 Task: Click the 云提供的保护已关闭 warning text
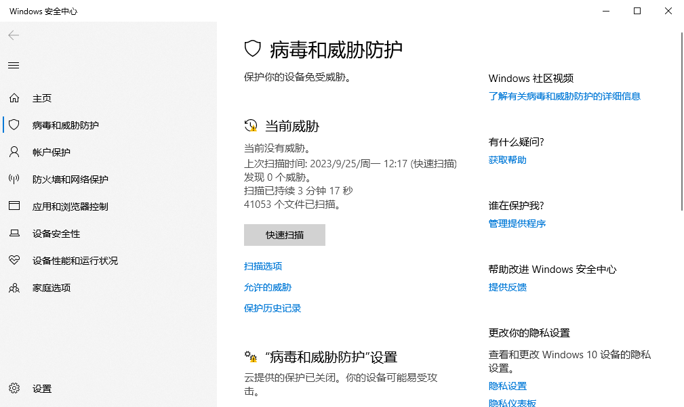pos(341,385)
